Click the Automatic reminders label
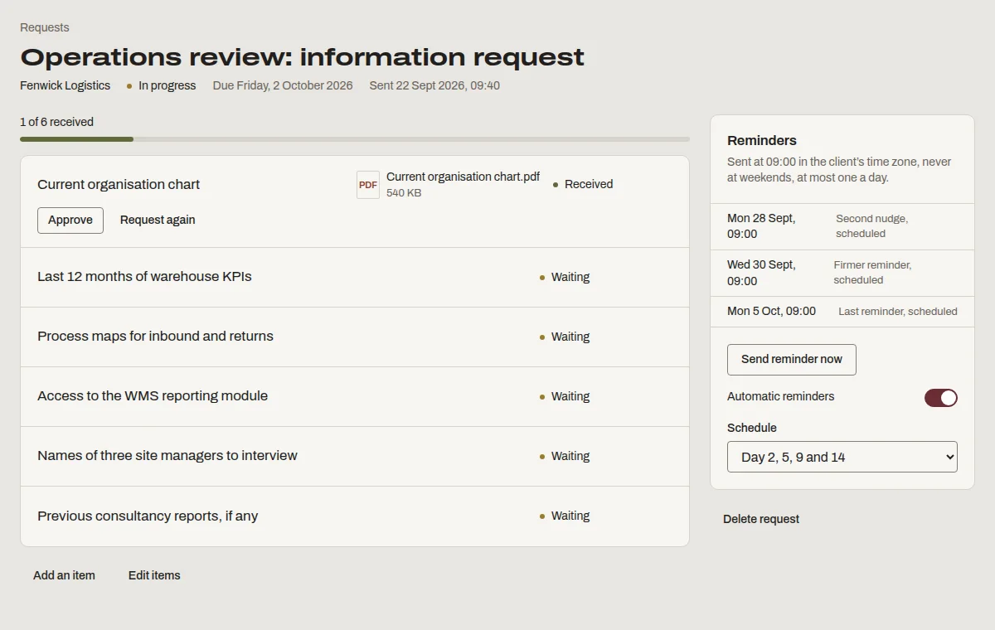The width and height of the screenshot is (995, 630). tap(781, 396)
